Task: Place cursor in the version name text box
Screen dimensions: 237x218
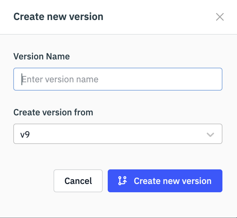Action: tap(118, 79)
